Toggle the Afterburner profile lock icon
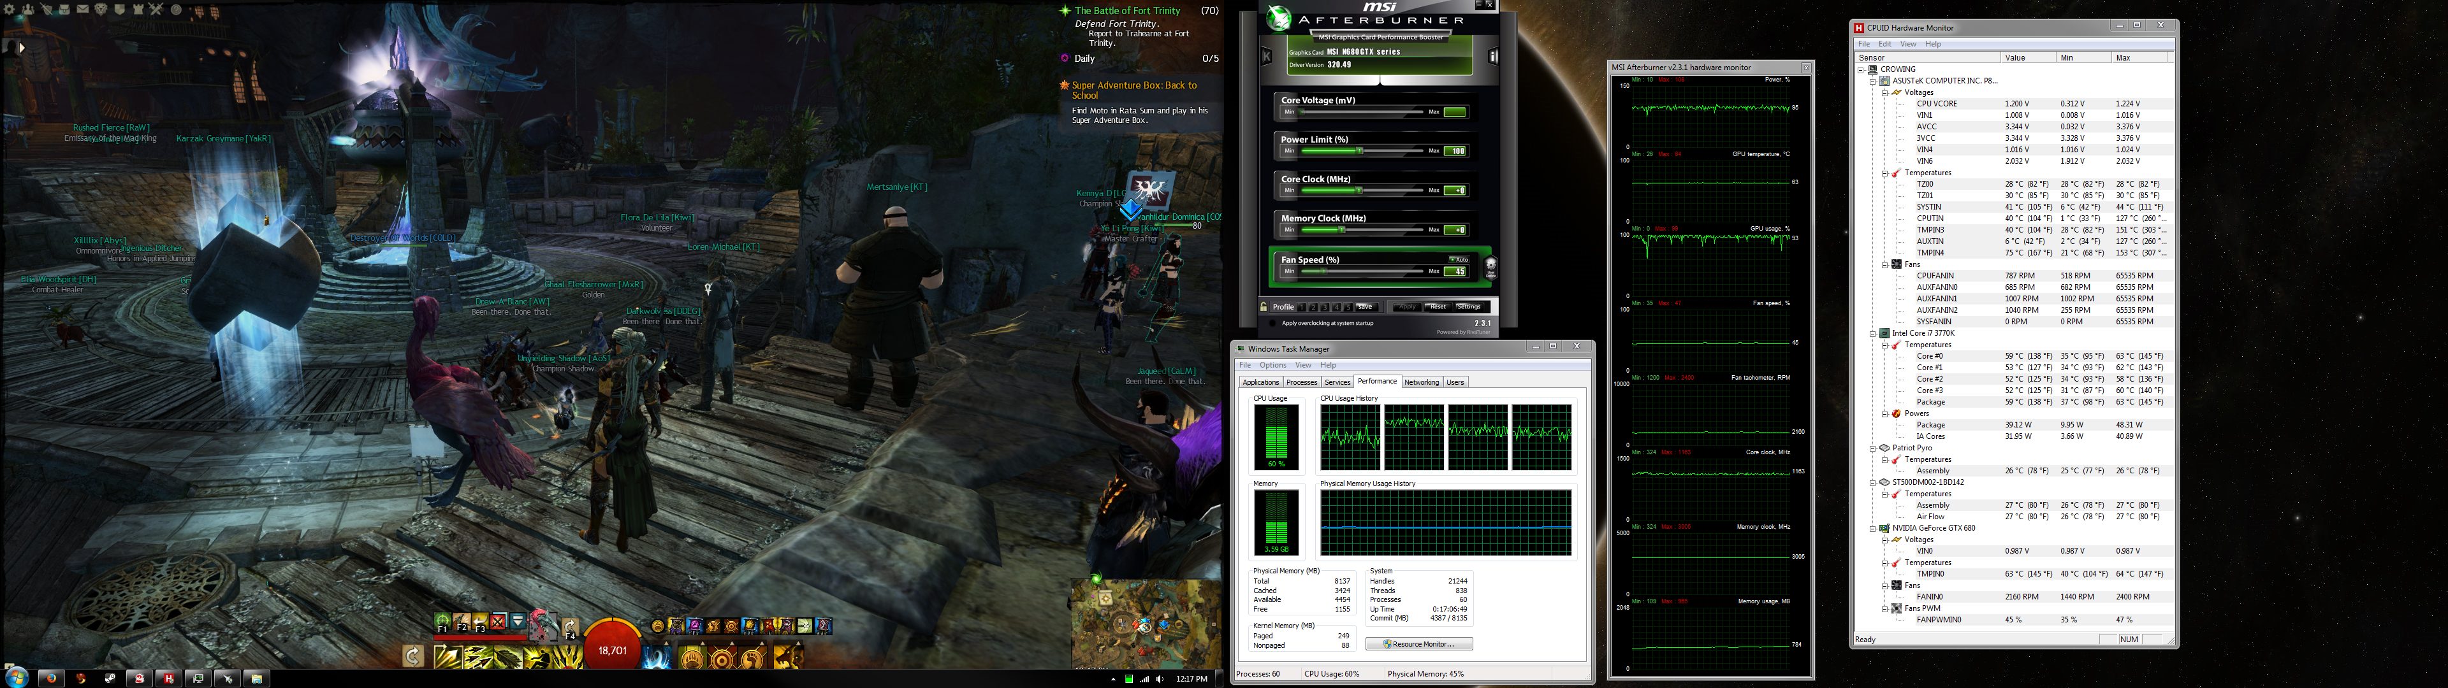Screen dimensions: 2448x688 1264,307
